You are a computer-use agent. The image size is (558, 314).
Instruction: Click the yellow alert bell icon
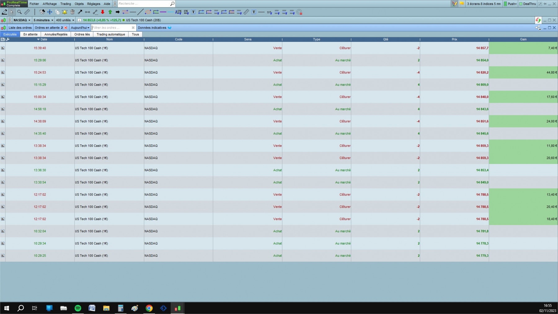(65, 12)
